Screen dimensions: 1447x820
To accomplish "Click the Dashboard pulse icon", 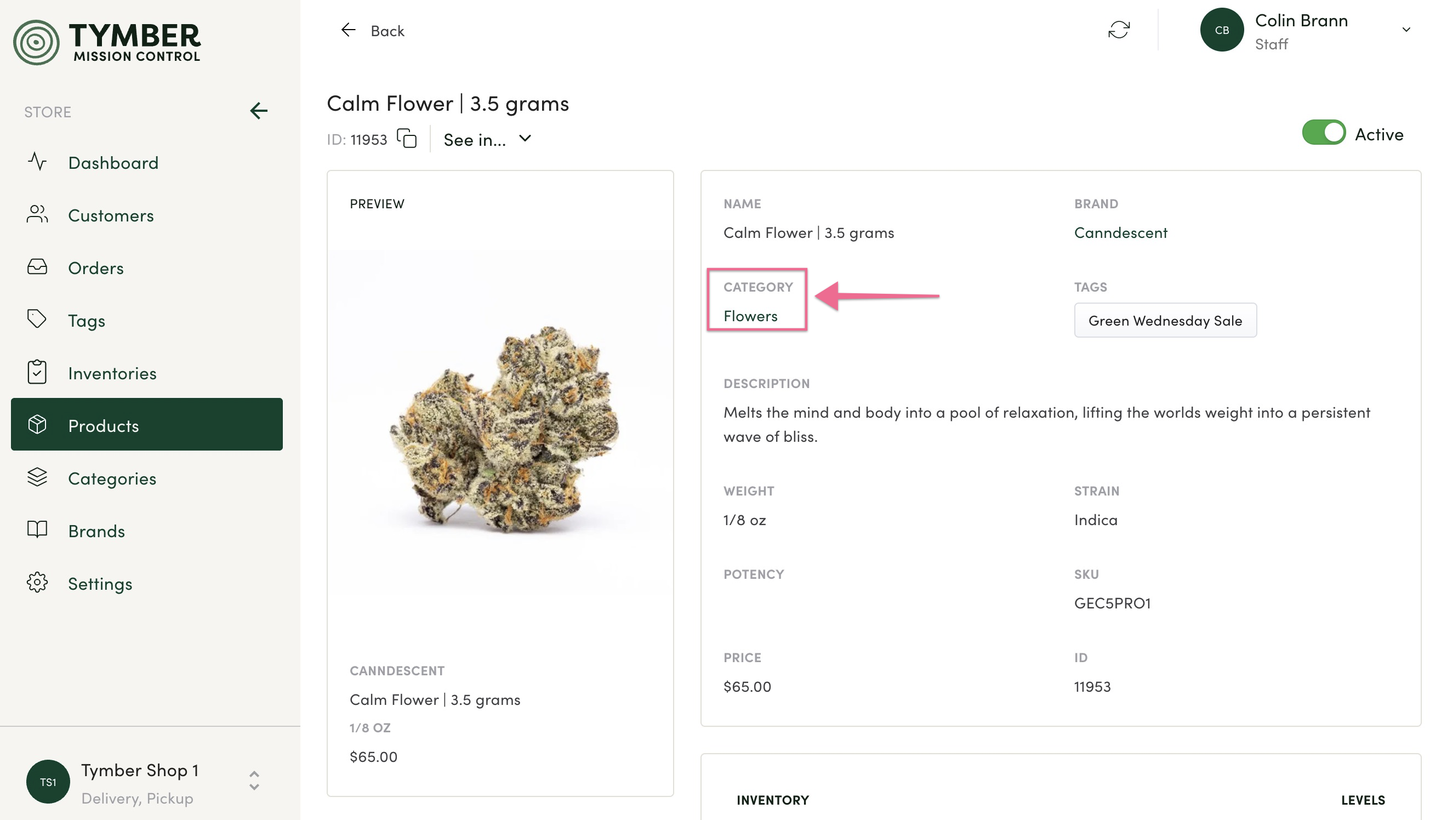I will point(37,162).
